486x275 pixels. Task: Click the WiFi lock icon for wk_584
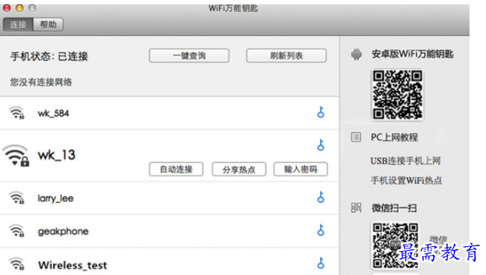pyautogui.click(x=17, y=113)
